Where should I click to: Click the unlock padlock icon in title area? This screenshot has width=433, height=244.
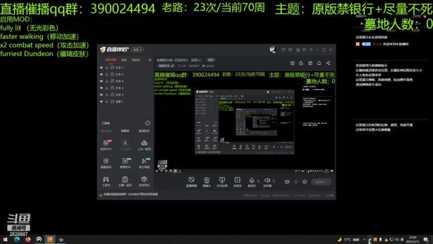pos(301,63)
